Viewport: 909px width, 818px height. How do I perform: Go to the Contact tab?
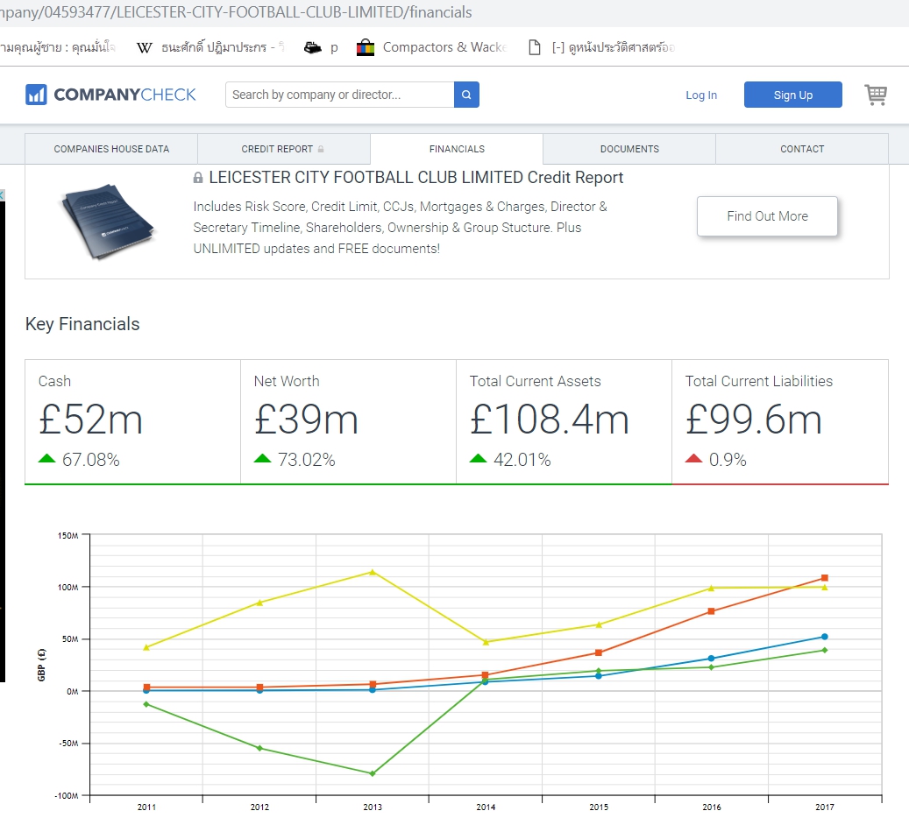click(x=802, y=149)
